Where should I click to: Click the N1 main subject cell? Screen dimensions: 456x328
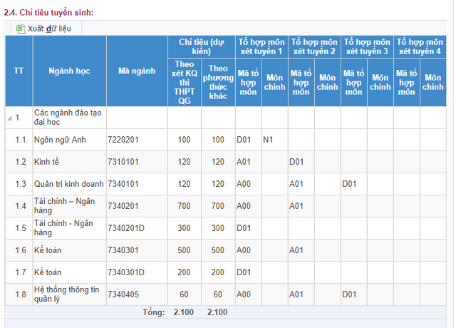pos(268,139)
